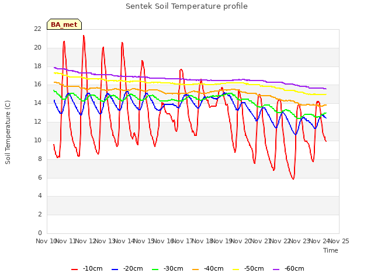Image resolution: width=374 pixels, height=280 pixels.
Task: Click the 22 y-axis tick label
Action: 37,29
